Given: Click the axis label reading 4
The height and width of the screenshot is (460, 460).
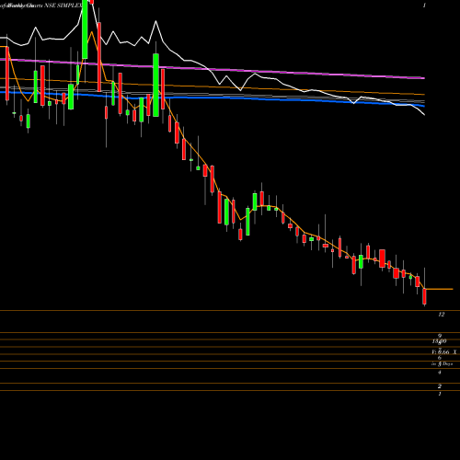Looking at the screenshot, I should pyautogui.click(x=440, y=373).
